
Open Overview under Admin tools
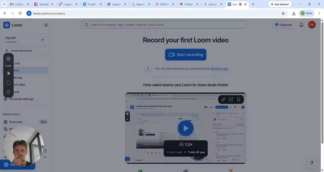(x=16, y=122)
